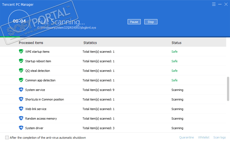Click System service total items scanned: 9
The width and height of the screenshot is (230, 142).
[98, 90]
